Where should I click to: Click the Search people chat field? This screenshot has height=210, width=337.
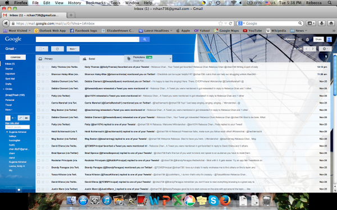pyautogui.click(x=17, y=127)
